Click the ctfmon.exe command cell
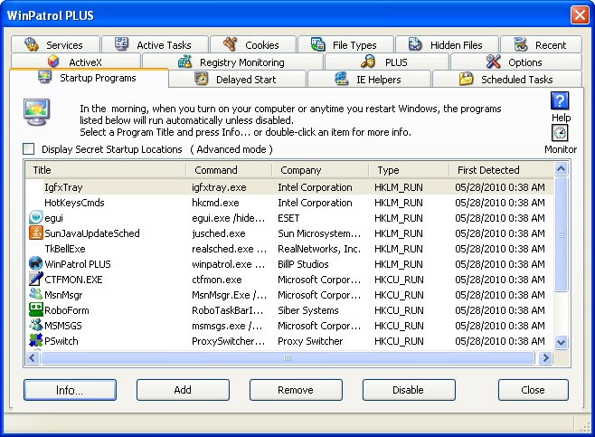The height and width of the screenshot is (437, 595). point(217,280)
